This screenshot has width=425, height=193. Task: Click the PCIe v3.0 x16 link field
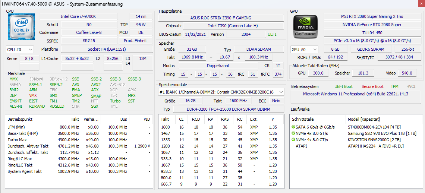tap(372, 41)
